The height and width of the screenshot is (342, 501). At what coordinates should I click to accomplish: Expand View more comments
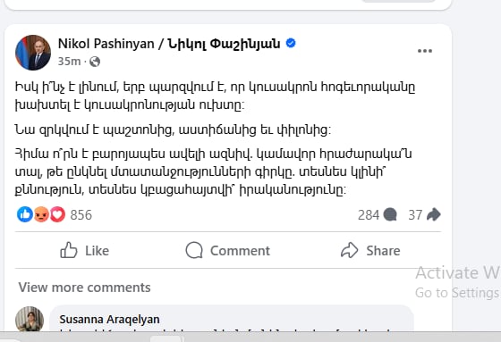[x=85, y=288]
